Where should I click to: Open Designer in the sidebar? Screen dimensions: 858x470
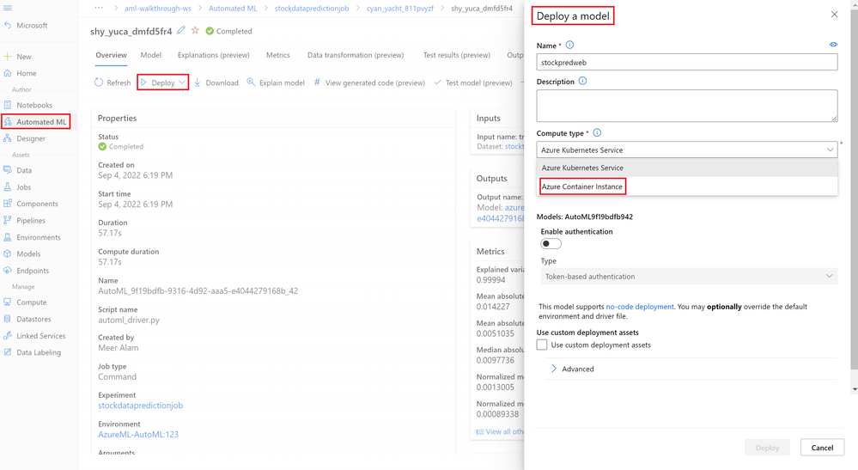pos(31,138)
